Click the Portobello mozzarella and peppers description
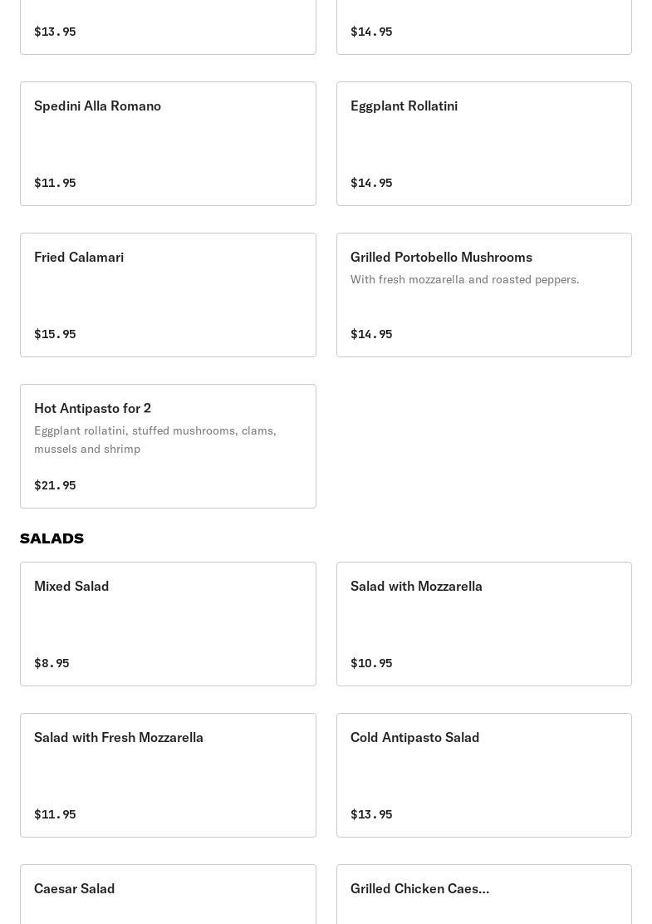 pyautogui.click(x=464, y=279)
